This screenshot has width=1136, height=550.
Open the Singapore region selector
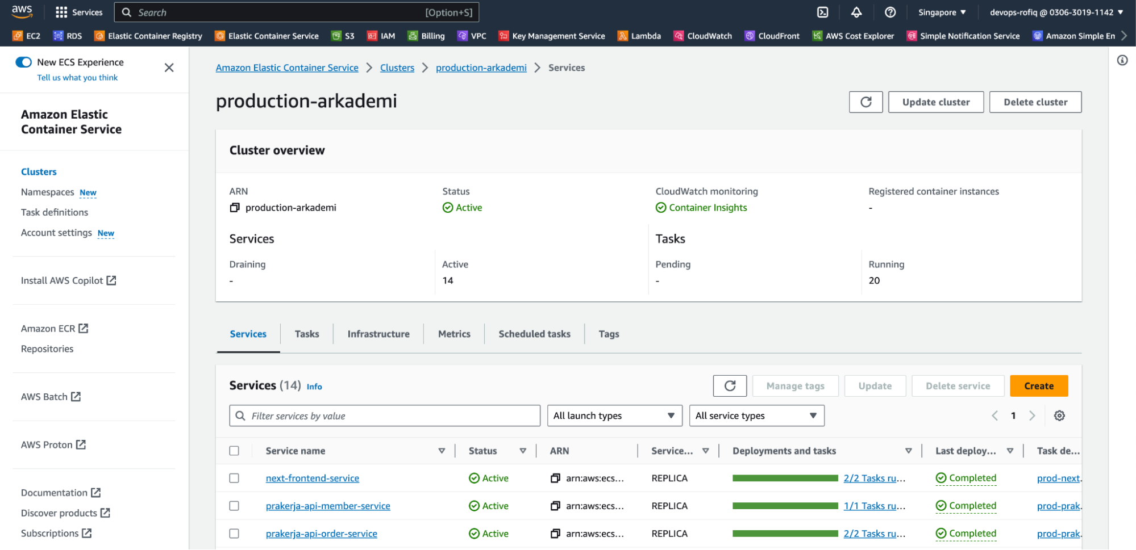[x=942, y=12]
